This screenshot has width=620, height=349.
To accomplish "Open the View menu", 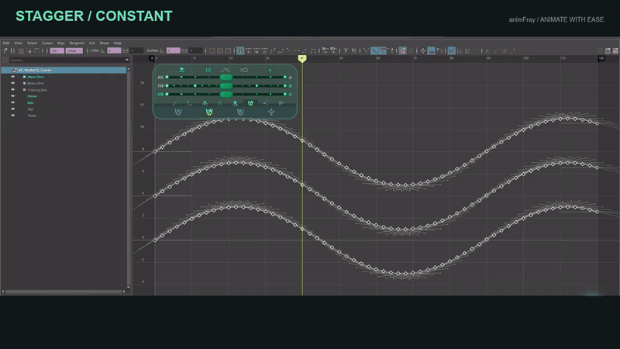I will 18,43.
